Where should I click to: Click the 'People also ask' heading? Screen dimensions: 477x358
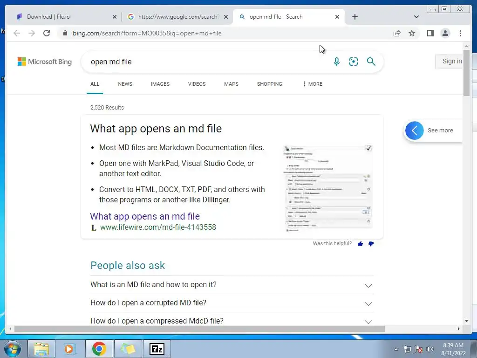(x=128, y=265)
